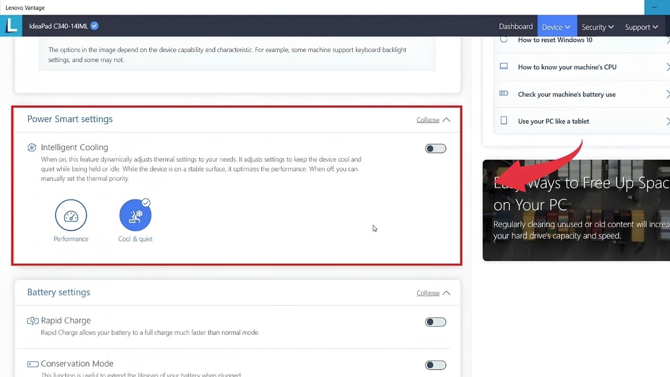This screenshot has width=670, height=377.
Task: Click the Conservation Mode battery icon
Action: [x=32, y=364]
